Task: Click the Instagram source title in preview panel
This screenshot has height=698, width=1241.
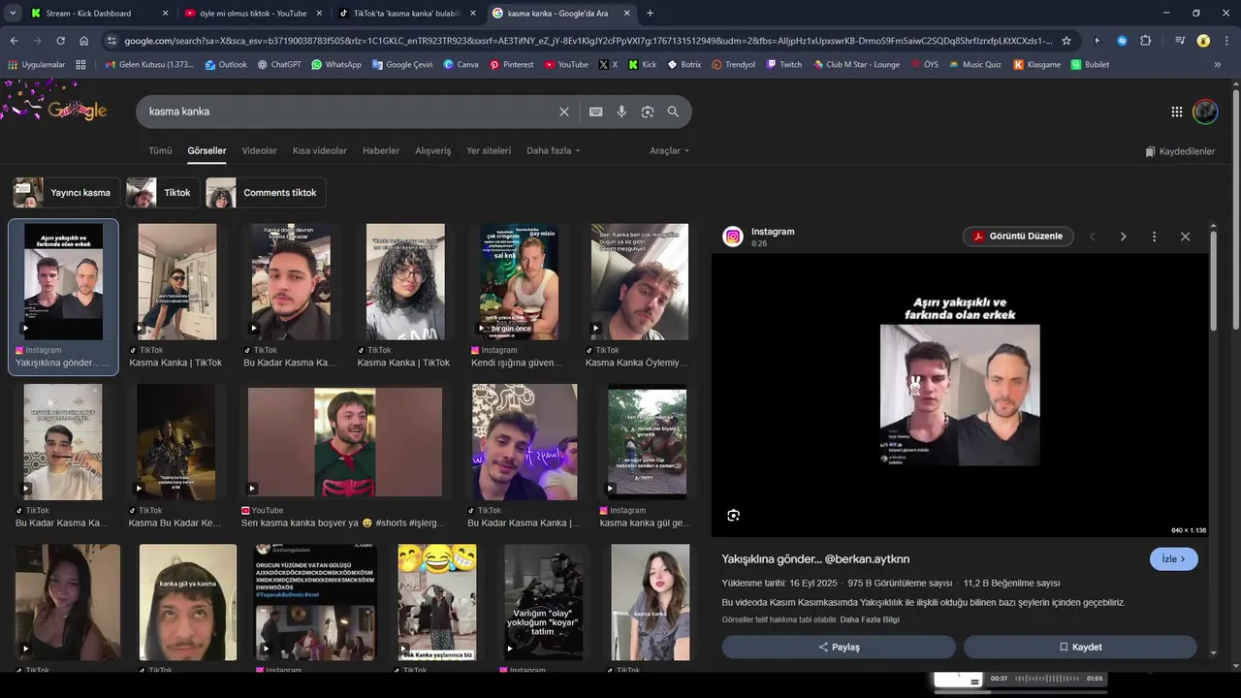Action: tap(773, 232)
